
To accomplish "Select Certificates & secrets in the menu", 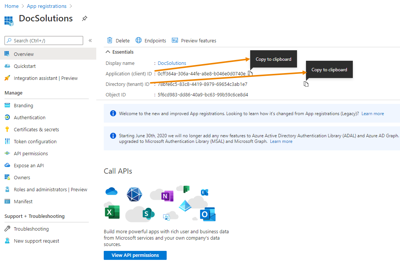I will pos(36,129).
